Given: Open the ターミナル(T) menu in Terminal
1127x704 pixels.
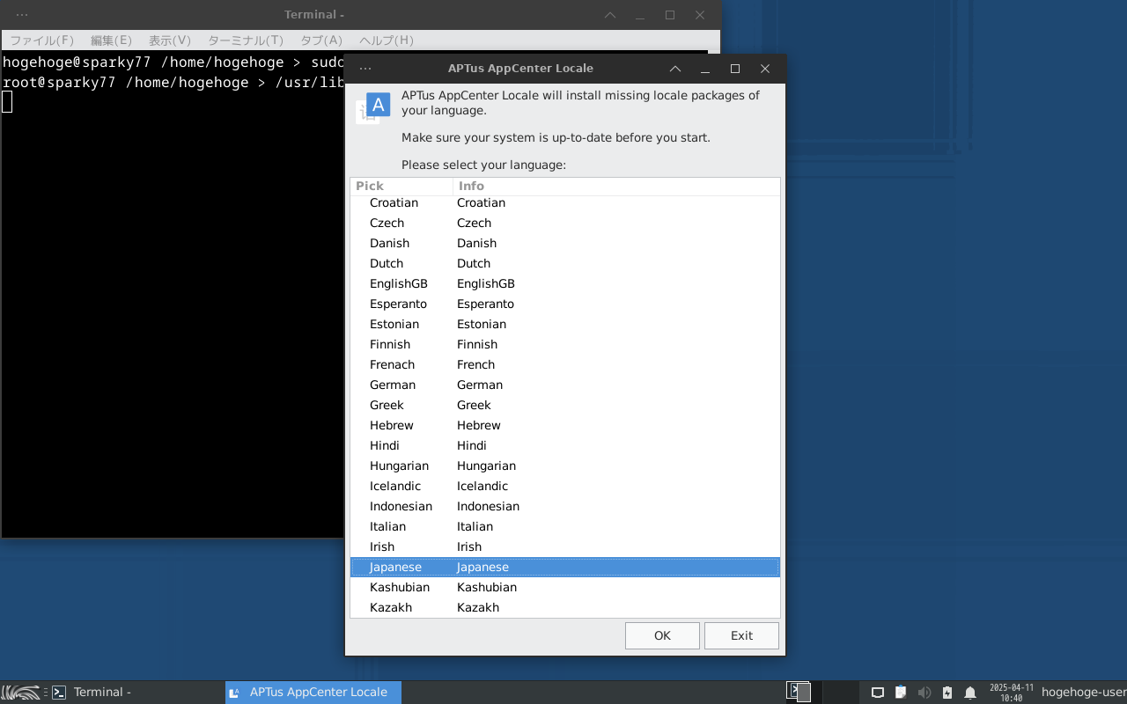Looking at the screenshot, I should [x=246, y=40].
